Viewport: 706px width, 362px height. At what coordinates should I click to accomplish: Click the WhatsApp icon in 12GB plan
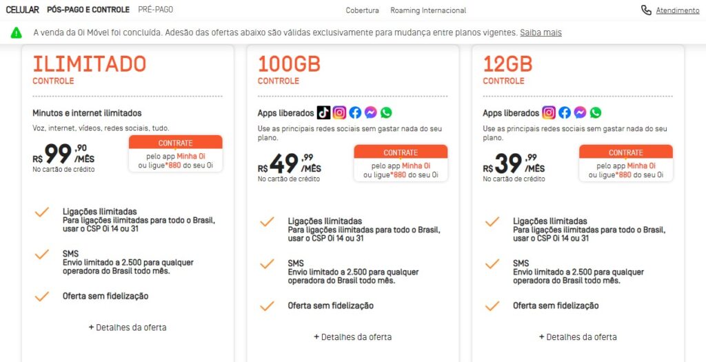tap(596, 112)
